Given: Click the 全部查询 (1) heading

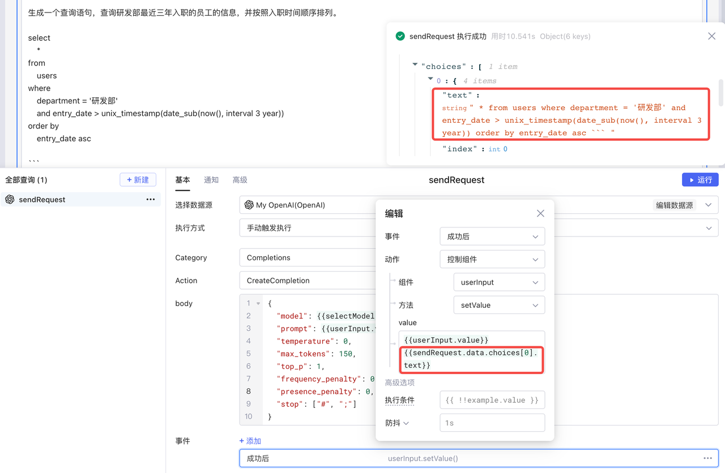Looking at the screenshot, I should [26, 180].
